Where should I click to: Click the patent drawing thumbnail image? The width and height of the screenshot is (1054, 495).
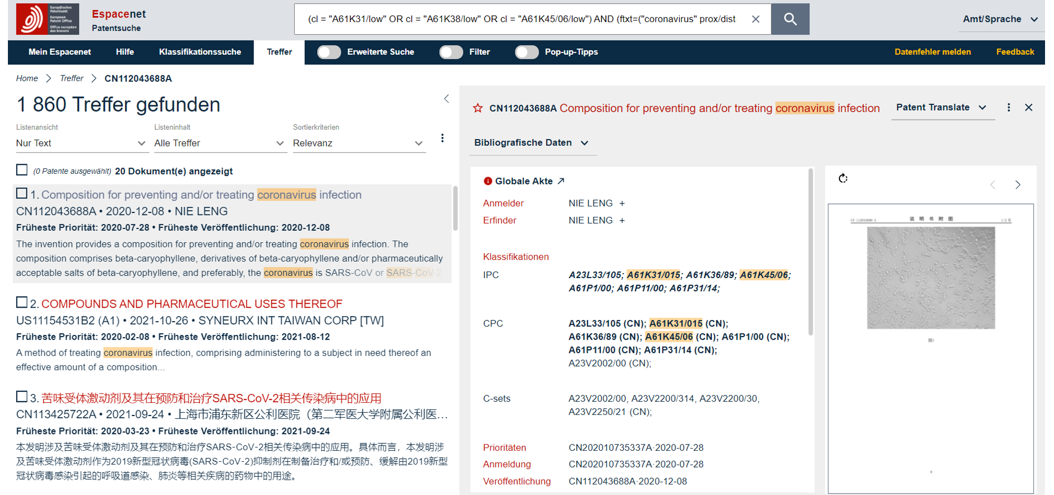(x=931, y=278)
